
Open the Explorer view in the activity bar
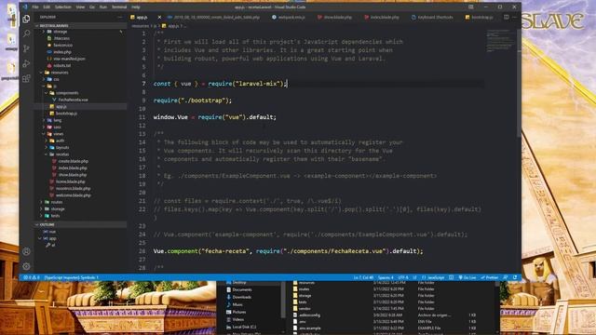click(x=26, y=19)
